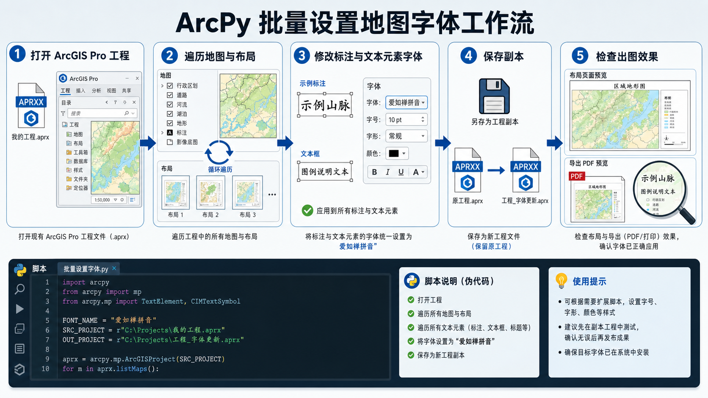The width and height of the screenshot is (708, 398).
Task: Open the 样式 item in the catalog
Action: pyautogui.click(x=74, y=170)
